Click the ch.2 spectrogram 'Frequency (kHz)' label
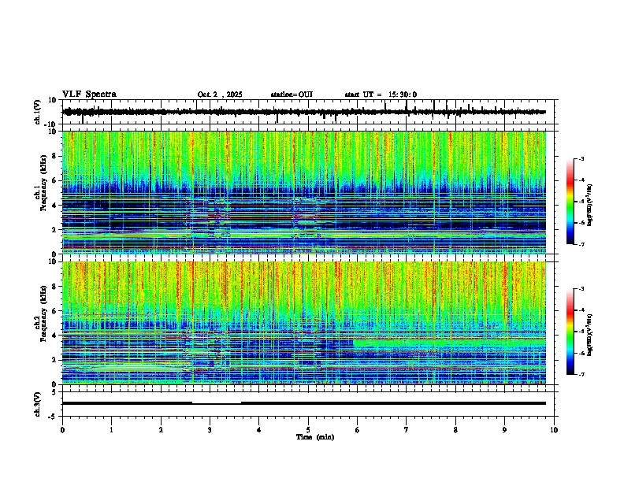 tap(43, 313)
